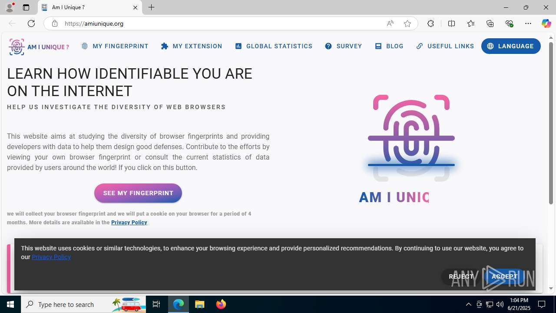Click the page vertical scrollbar
The width and height of the screenshot is (556, 313).
pyautogui.click(x=551, y=123)
